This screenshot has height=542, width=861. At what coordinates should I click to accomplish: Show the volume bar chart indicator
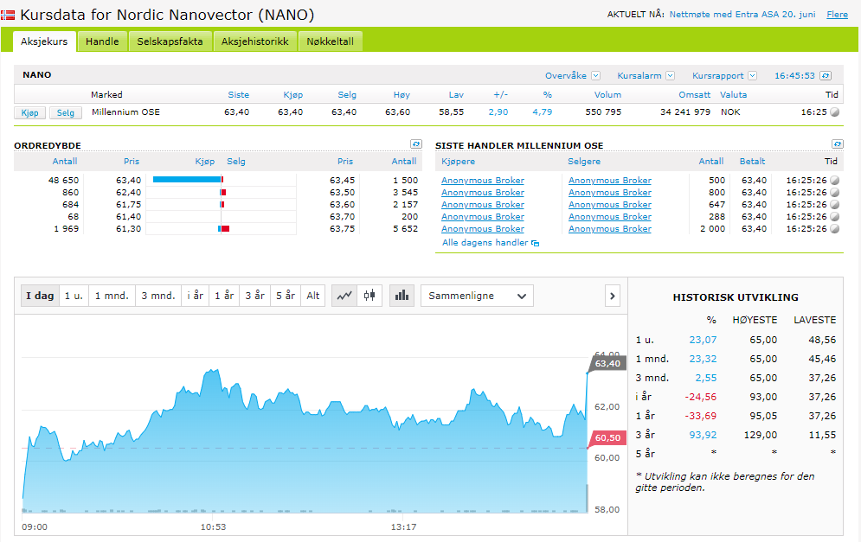pos(402,296)
